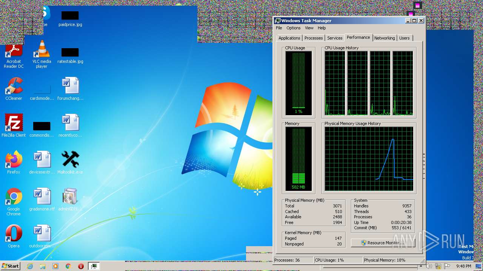
Task: Open Internet Explorer from taskbar
Action: pos(30,266)
